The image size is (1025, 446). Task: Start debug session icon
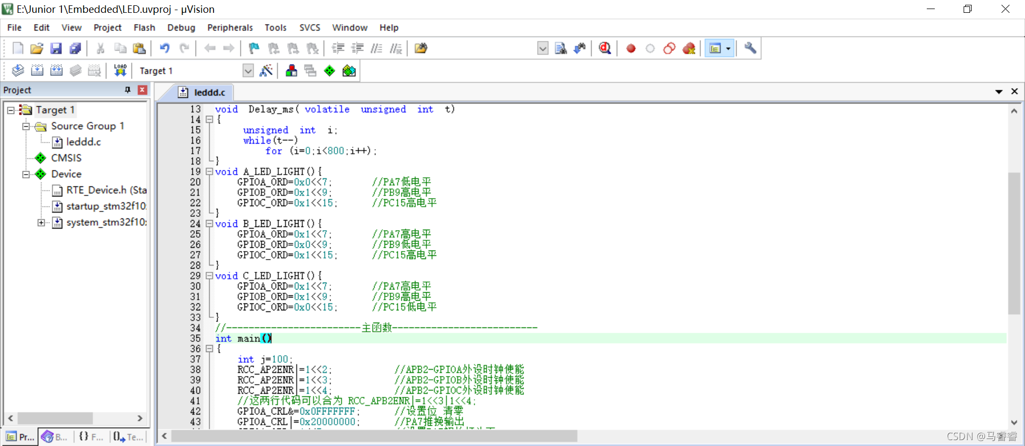point(605,49)
